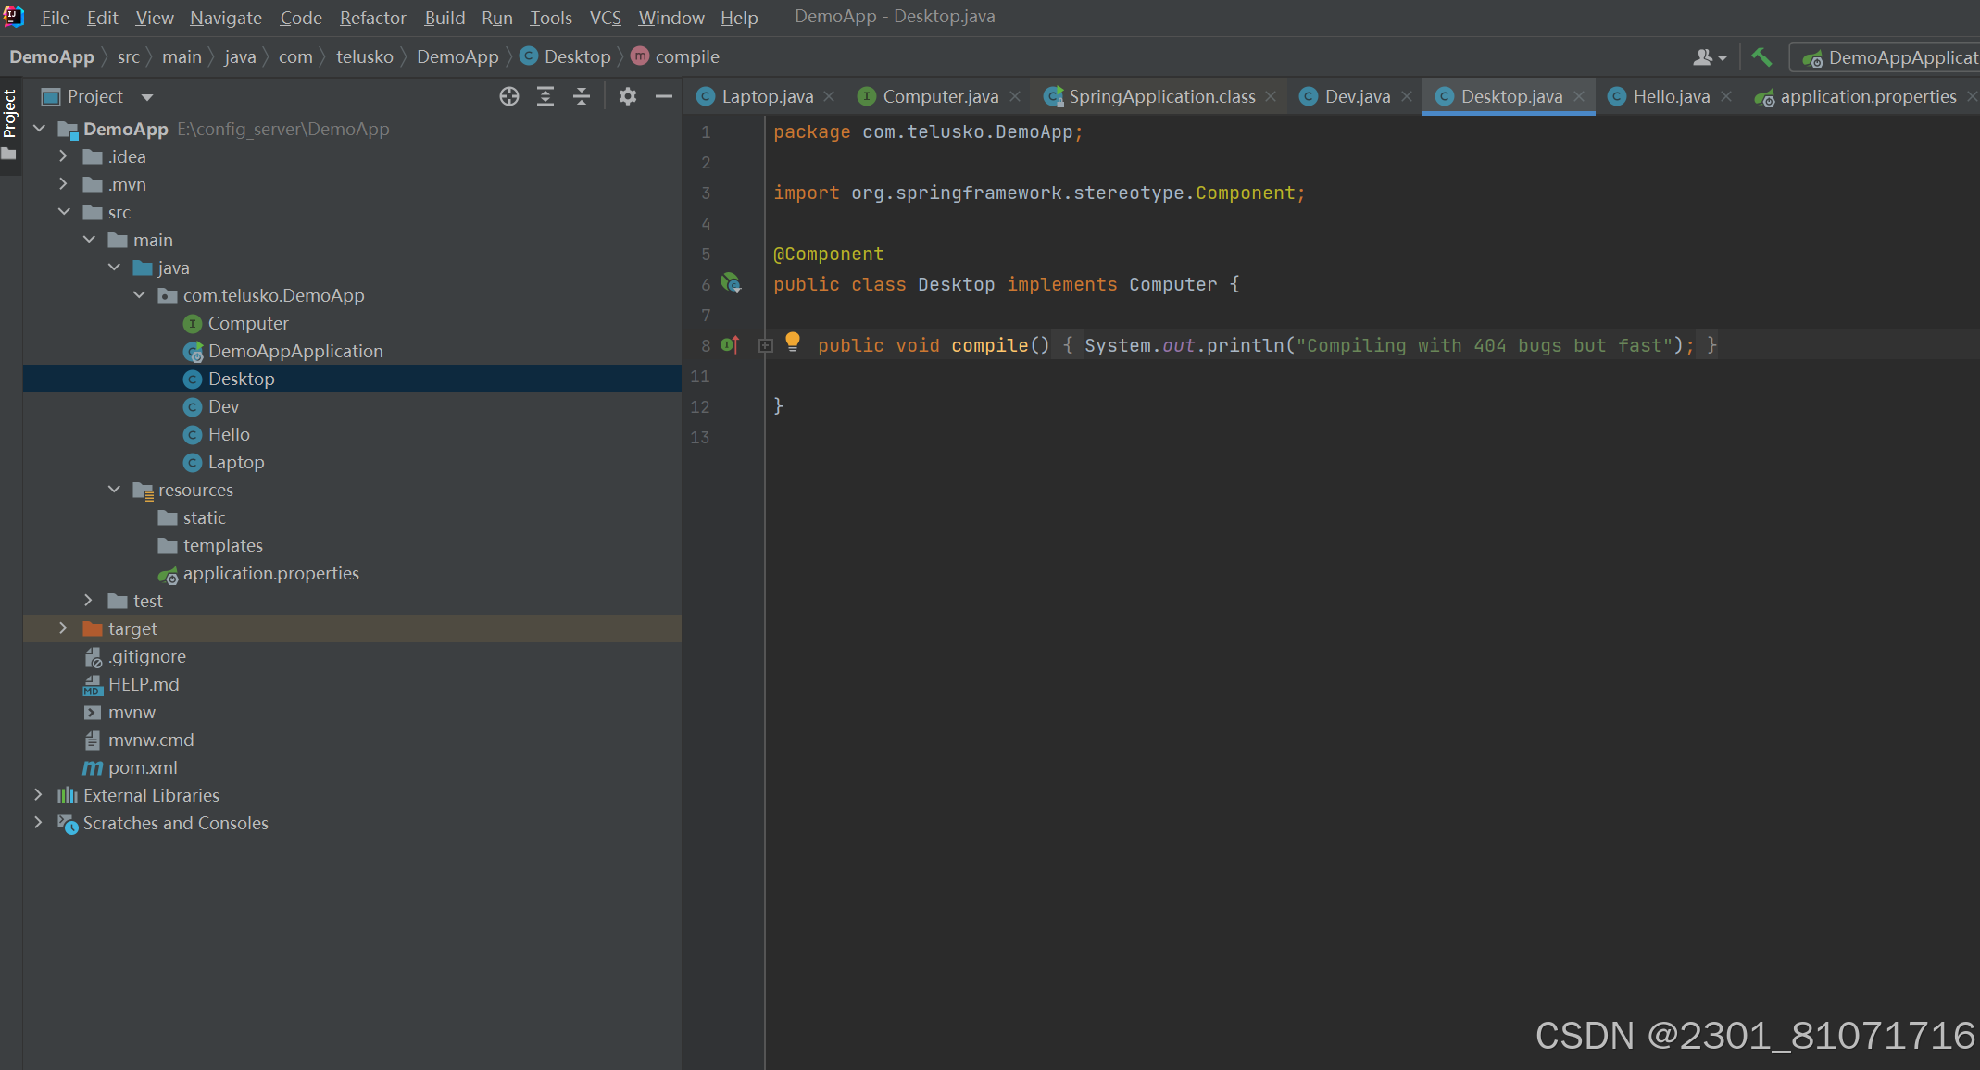Viewport: 1980px width, 1070px height.
Task: Hide the Project panel with minus icon
Action: tap(664, 96)
